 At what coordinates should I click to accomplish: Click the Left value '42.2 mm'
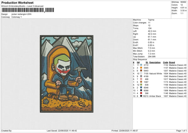click(x=152, y=31)
